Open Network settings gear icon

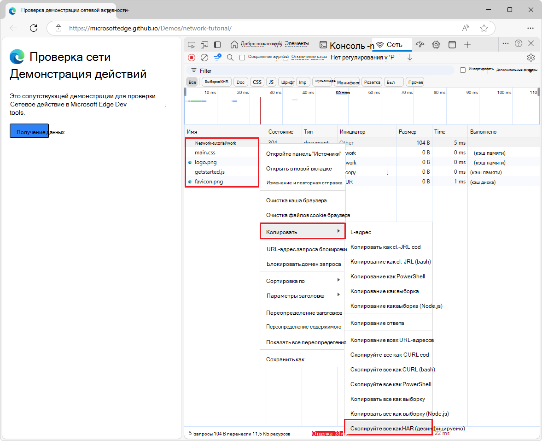[x=531, y=58]
